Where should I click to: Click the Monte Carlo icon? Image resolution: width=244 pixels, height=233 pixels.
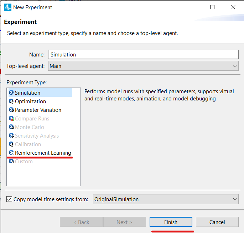coord(11,127)
